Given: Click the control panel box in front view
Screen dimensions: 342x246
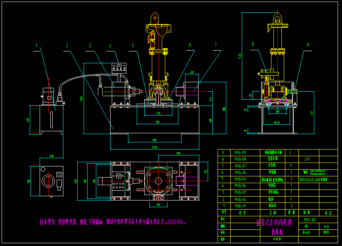Looking at the screenshot, I should click(120, 68).
